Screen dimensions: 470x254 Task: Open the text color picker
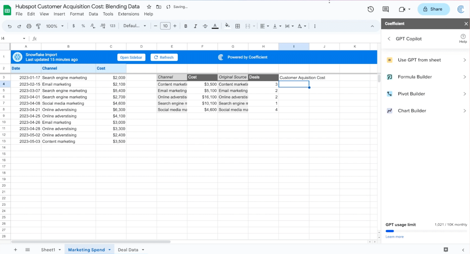[x=215, y=26]
